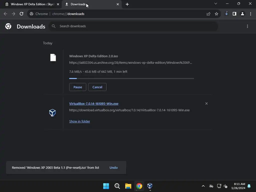Go forward using the browser forward arrow
Screen dimensions: 256x192
[13, 14]
